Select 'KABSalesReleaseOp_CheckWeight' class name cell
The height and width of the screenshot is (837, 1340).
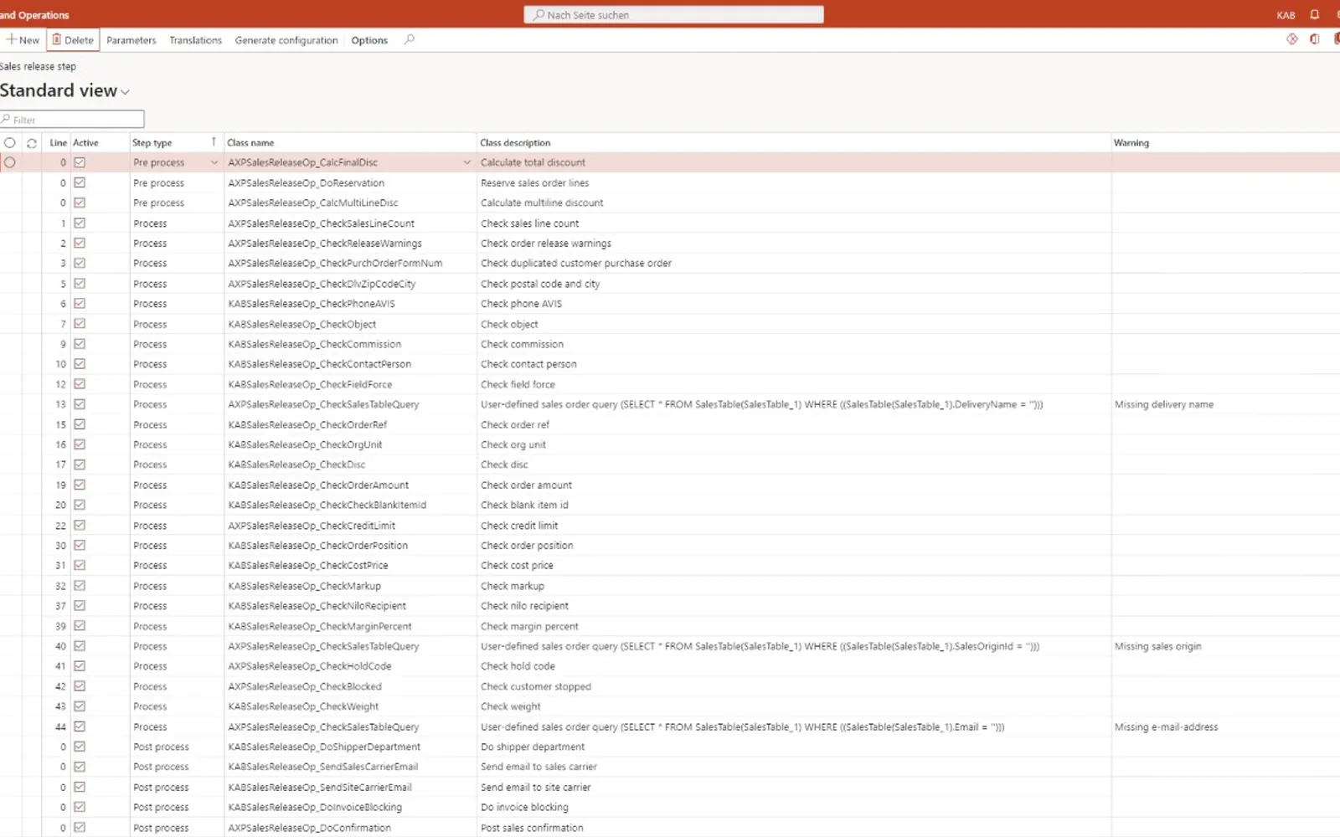303,706
